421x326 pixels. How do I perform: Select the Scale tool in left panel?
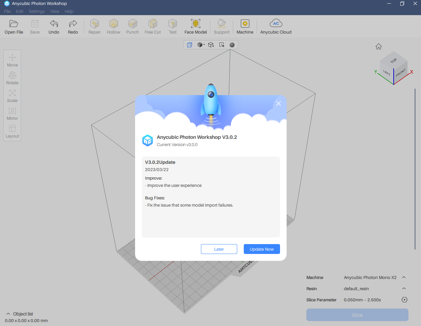[12, 96]
